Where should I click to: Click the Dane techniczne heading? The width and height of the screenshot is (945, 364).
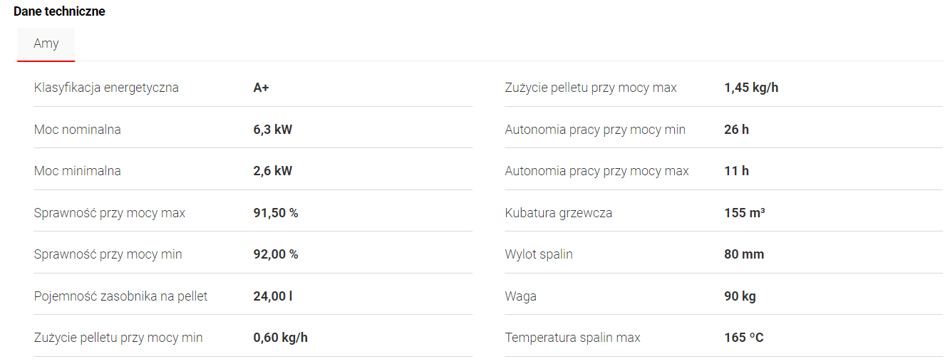tap(59, 11)
